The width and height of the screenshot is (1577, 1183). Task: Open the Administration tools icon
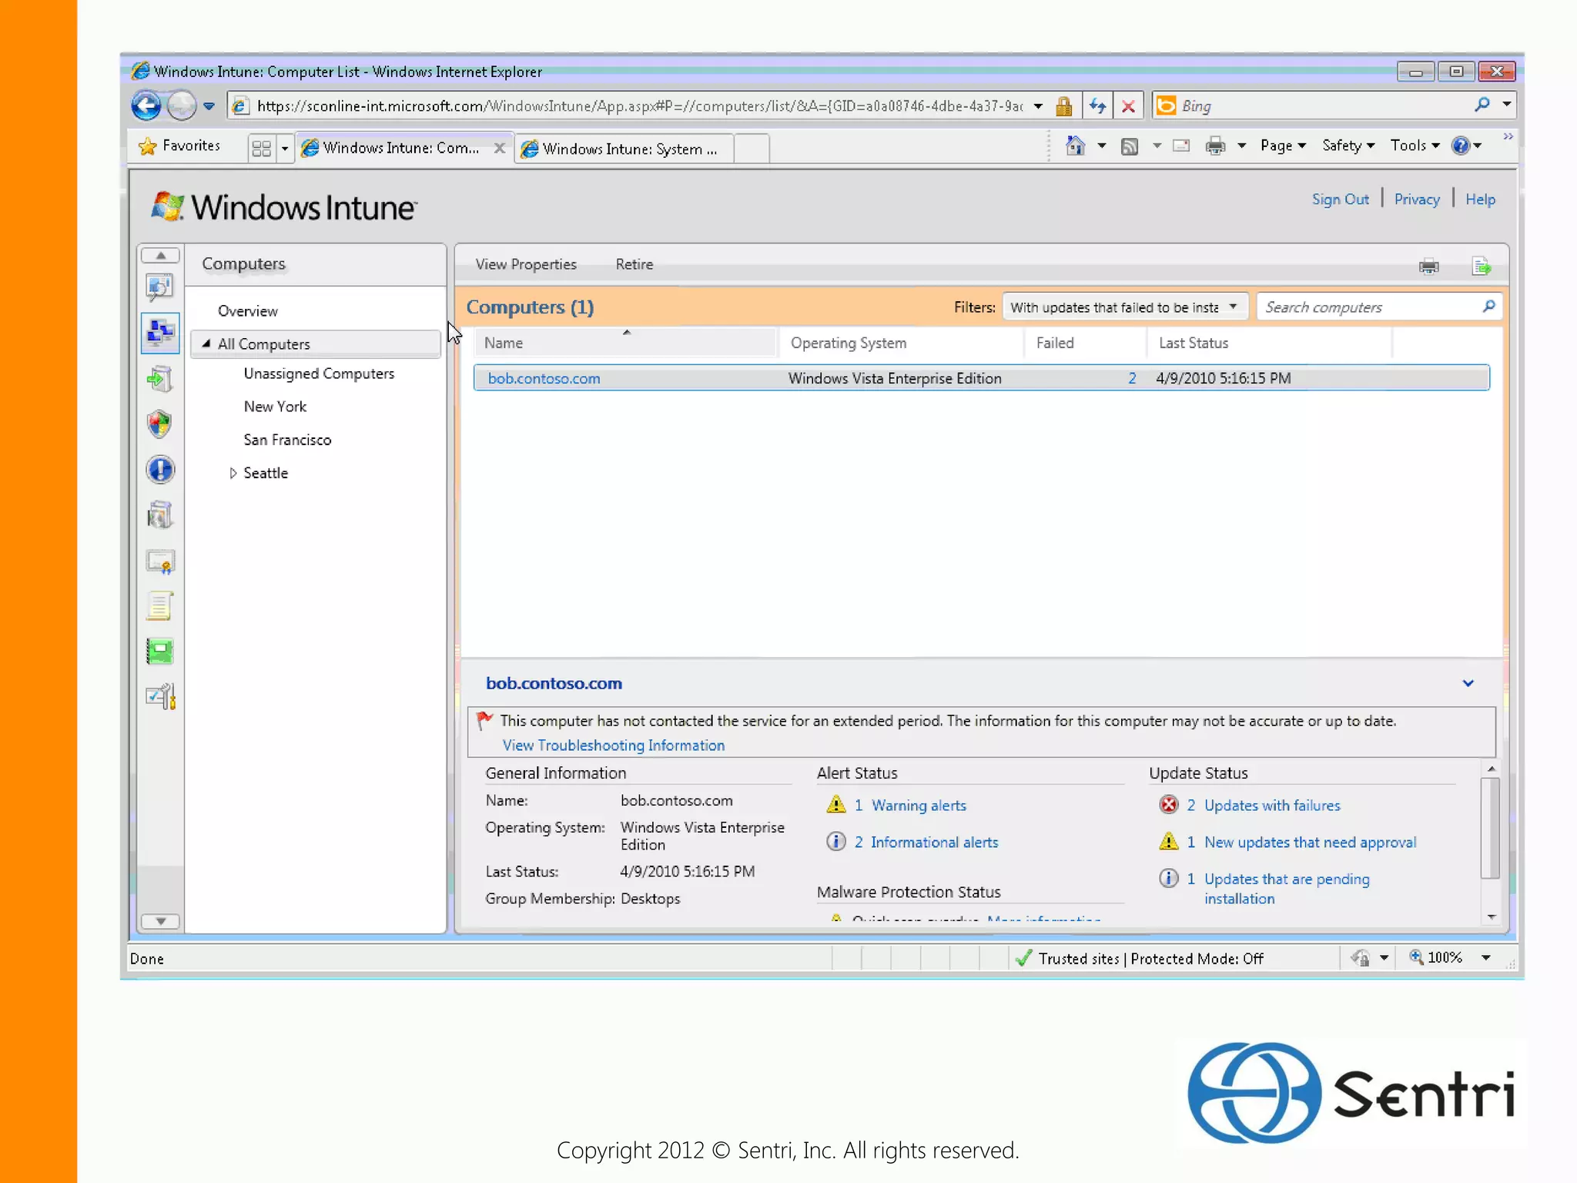[159, 698]
